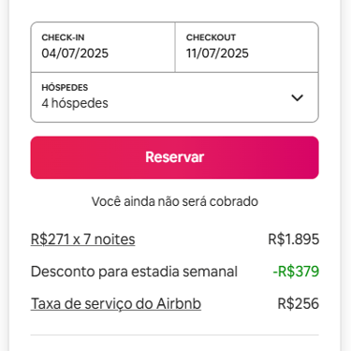Click 'Você ainda não será cobrado' notice
The height and width of the screenshot is (351, 351).
175,201
